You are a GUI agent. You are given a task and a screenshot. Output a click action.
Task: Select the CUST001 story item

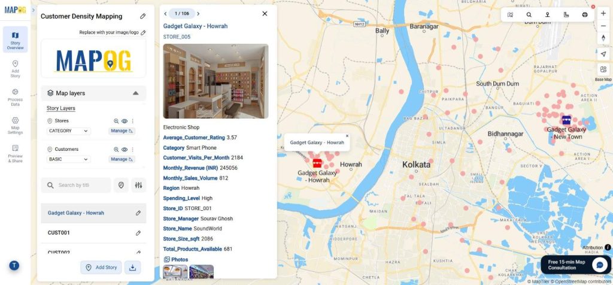[x=59, y=233]
